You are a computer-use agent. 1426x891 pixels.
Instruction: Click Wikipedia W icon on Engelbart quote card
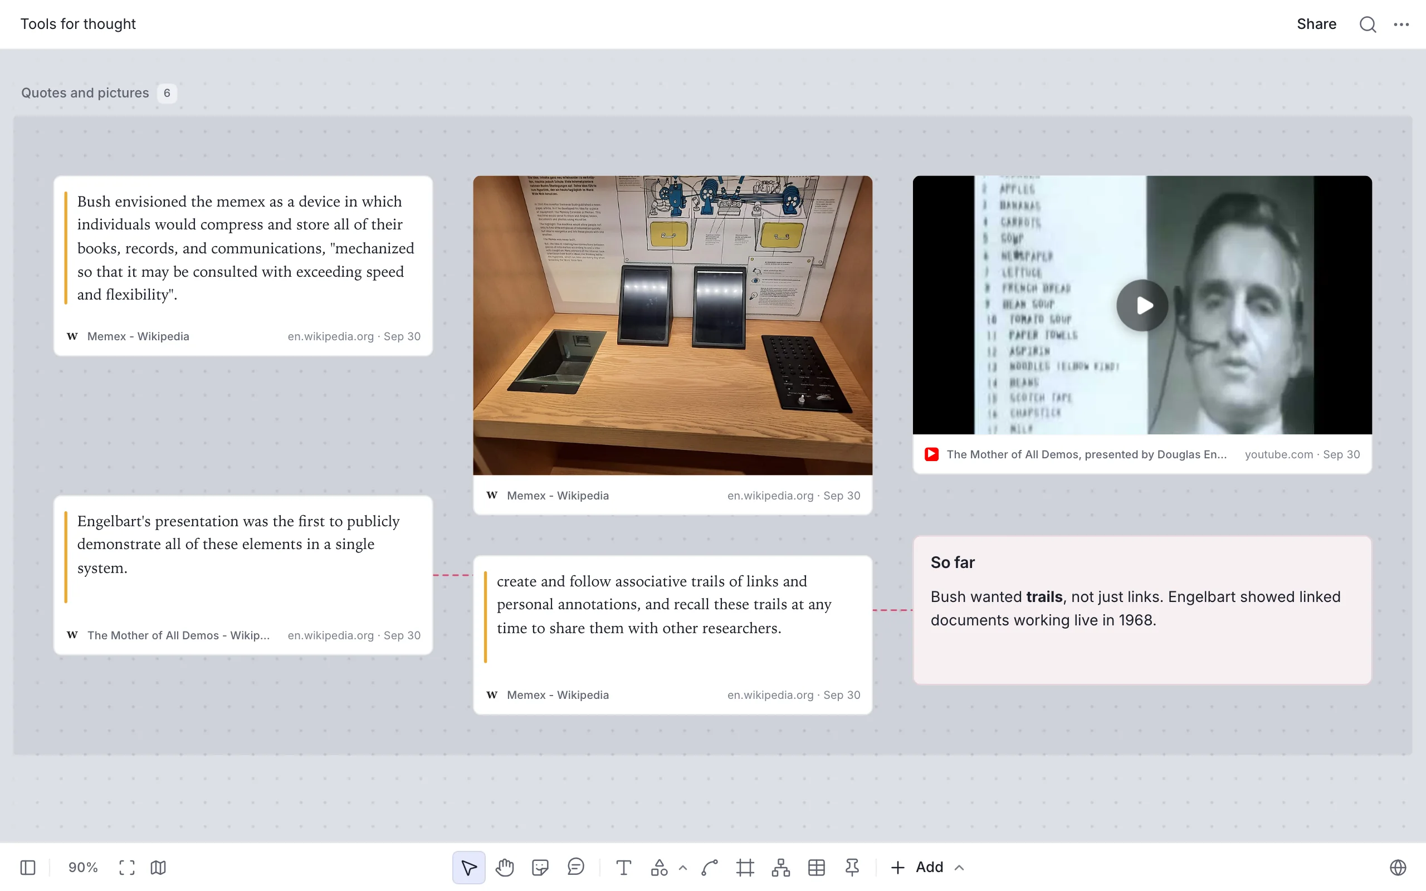pos(72,635)
